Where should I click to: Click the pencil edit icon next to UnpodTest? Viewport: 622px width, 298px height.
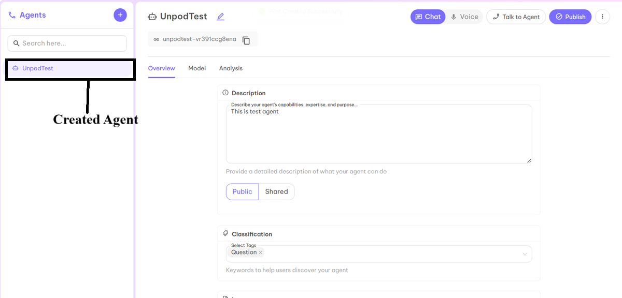220,17
